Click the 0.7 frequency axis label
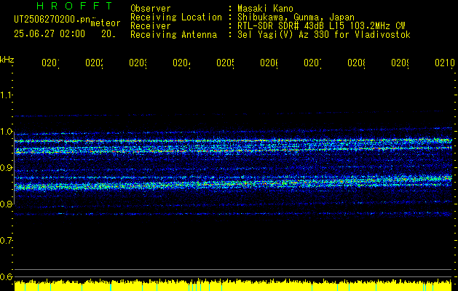Image resolution: width=458 pixels, height=291 pixels. 6,241
